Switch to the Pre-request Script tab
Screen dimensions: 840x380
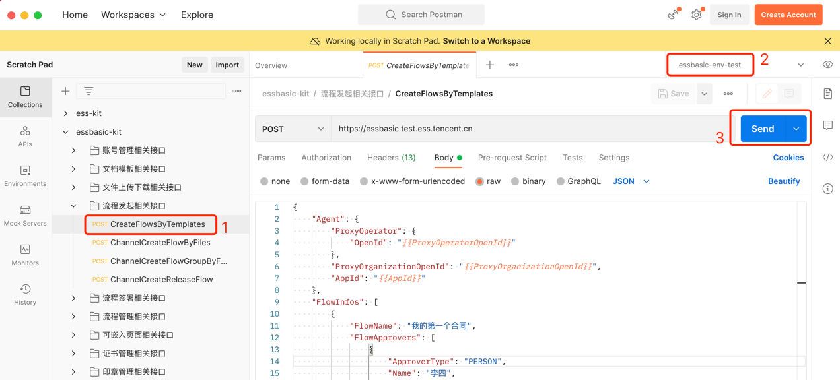(512, 158)
